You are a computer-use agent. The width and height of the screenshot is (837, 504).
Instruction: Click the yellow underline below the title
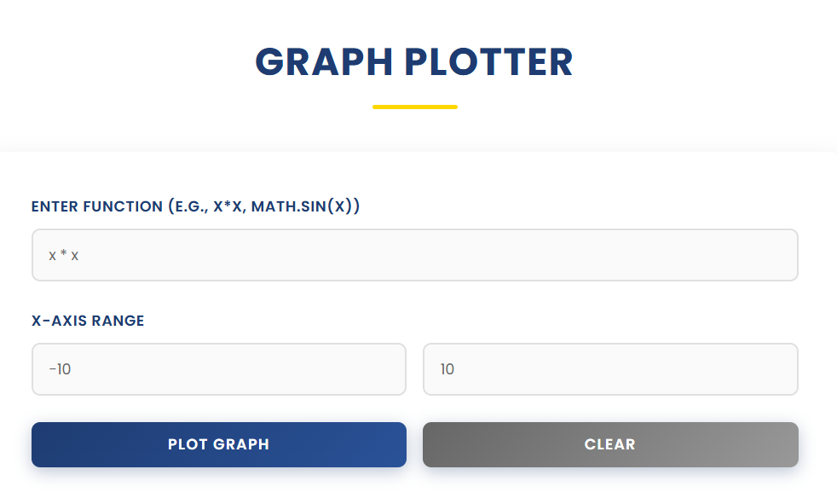[415, 105]
